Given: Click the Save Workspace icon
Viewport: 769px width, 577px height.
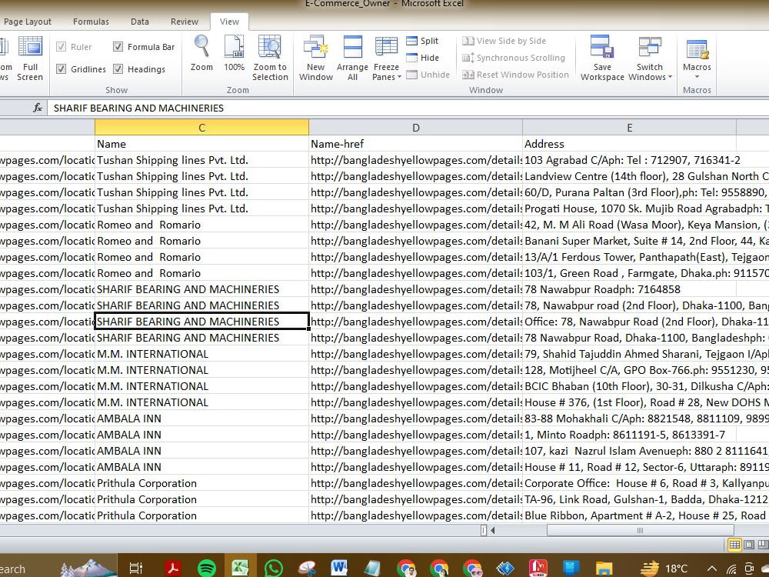Looking at the screenshot, I should pos(602,58).
